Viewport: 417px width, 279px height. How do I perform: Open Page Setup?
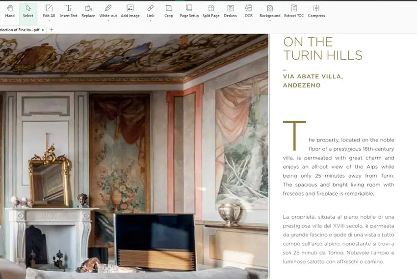[x=189, y=11]
